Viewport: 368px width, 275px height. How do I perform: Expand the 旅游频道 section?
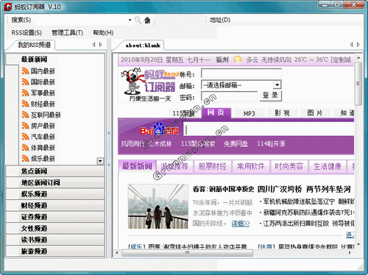pos(55,251)
